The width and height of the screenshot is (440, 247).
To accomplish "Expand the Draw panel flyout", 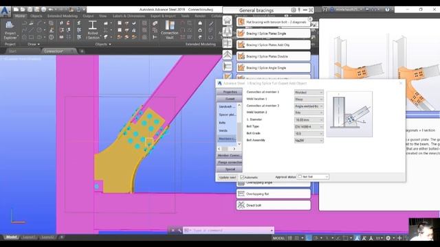I will [x=34, y=44].
